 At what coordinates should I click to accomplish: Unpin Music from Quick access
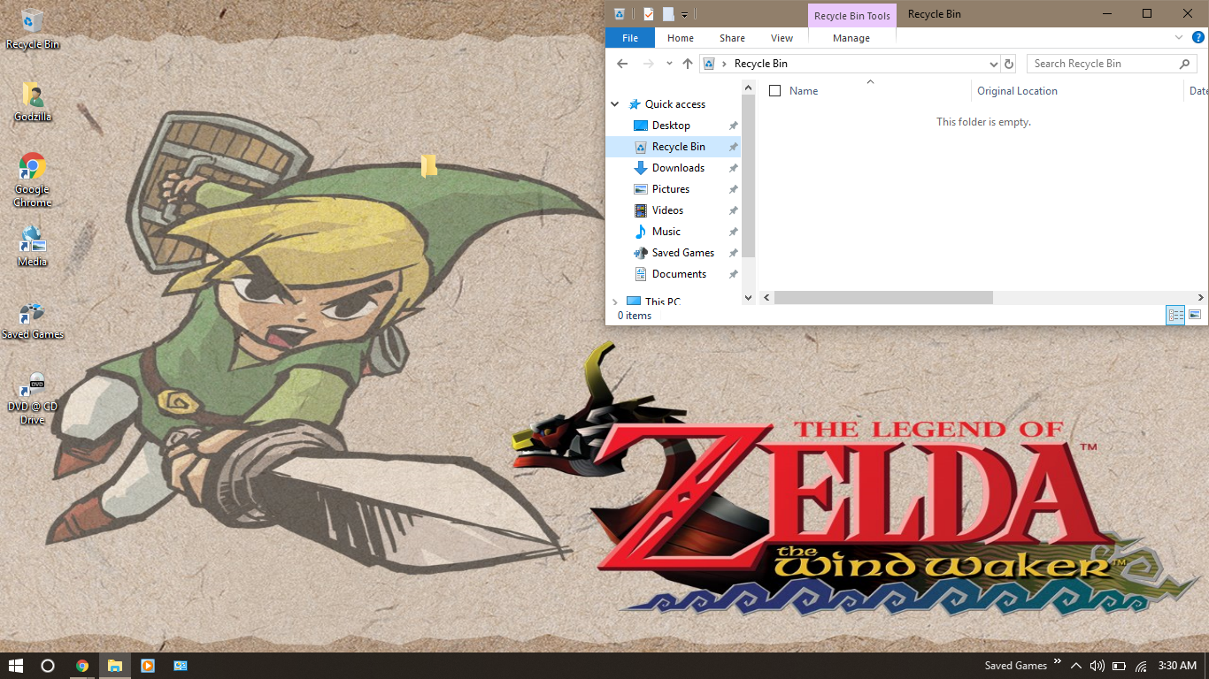[x=733, y=232]
